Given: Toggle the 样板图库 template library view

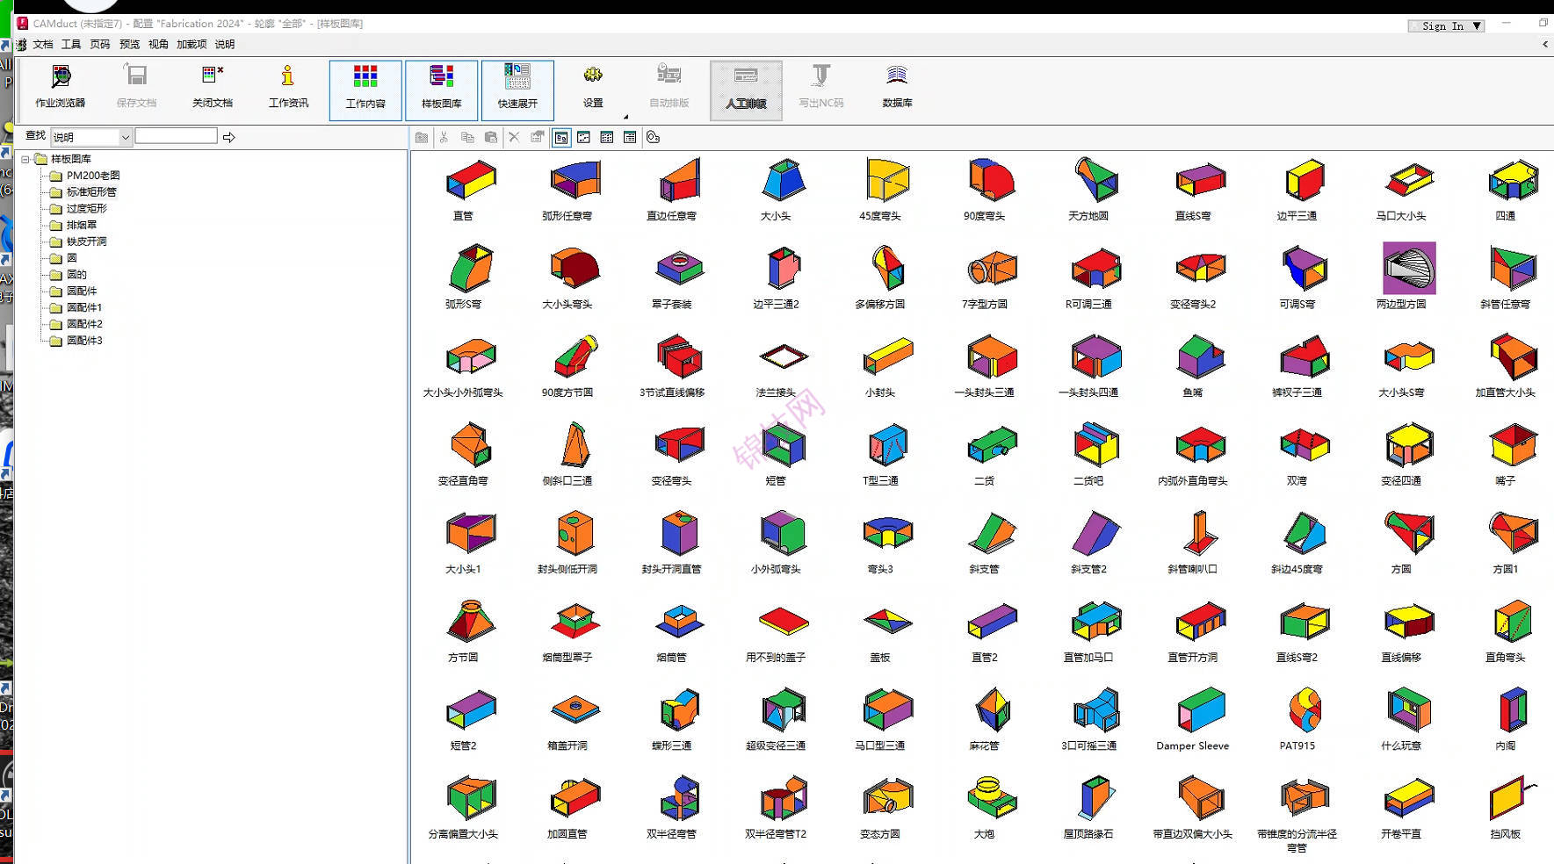Looking at the screenshot, I should (441, 90).
